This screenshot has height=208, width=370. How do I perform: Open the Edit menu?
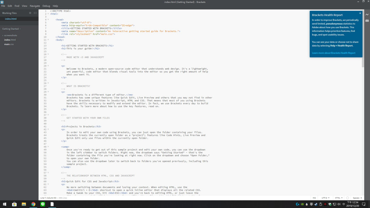10,6
